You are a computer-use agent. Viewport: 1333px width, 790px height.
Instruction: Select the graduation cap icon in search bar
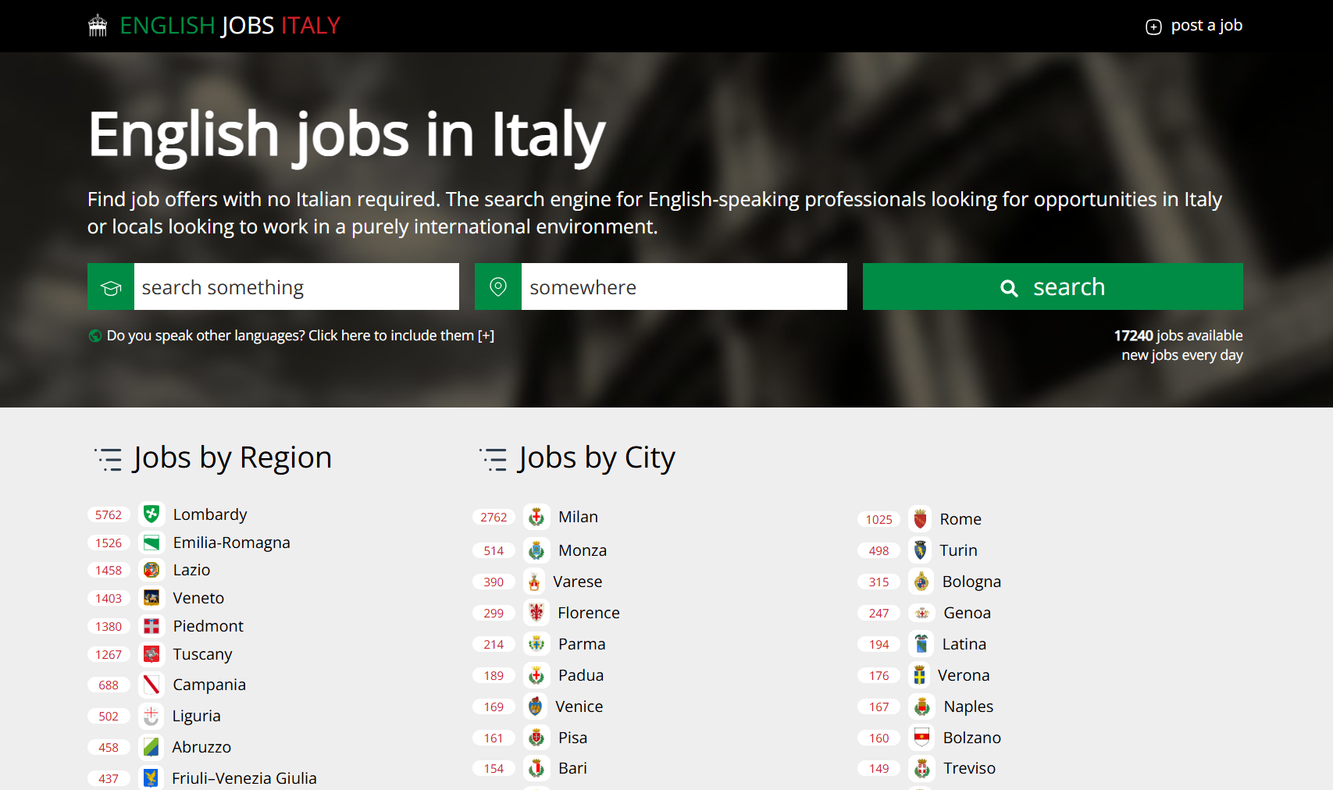(x=110, y=286)
